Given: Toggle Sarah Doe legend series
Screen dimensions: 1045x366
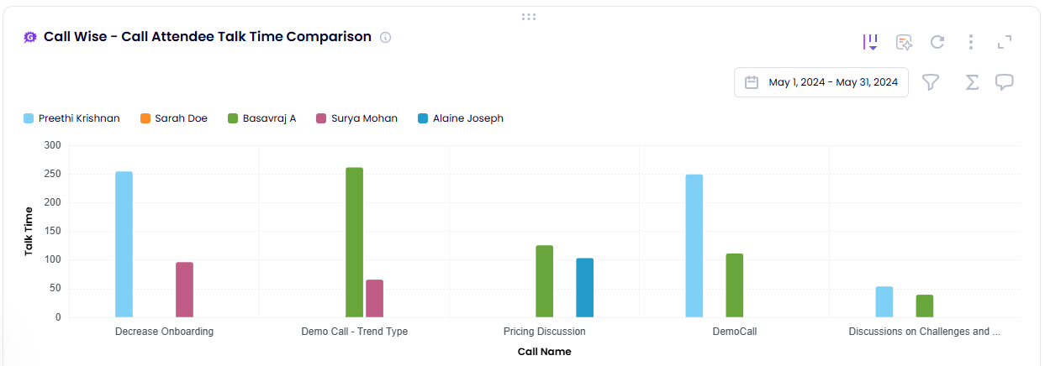Looking at the screenshot, I should tap(181, 118).
